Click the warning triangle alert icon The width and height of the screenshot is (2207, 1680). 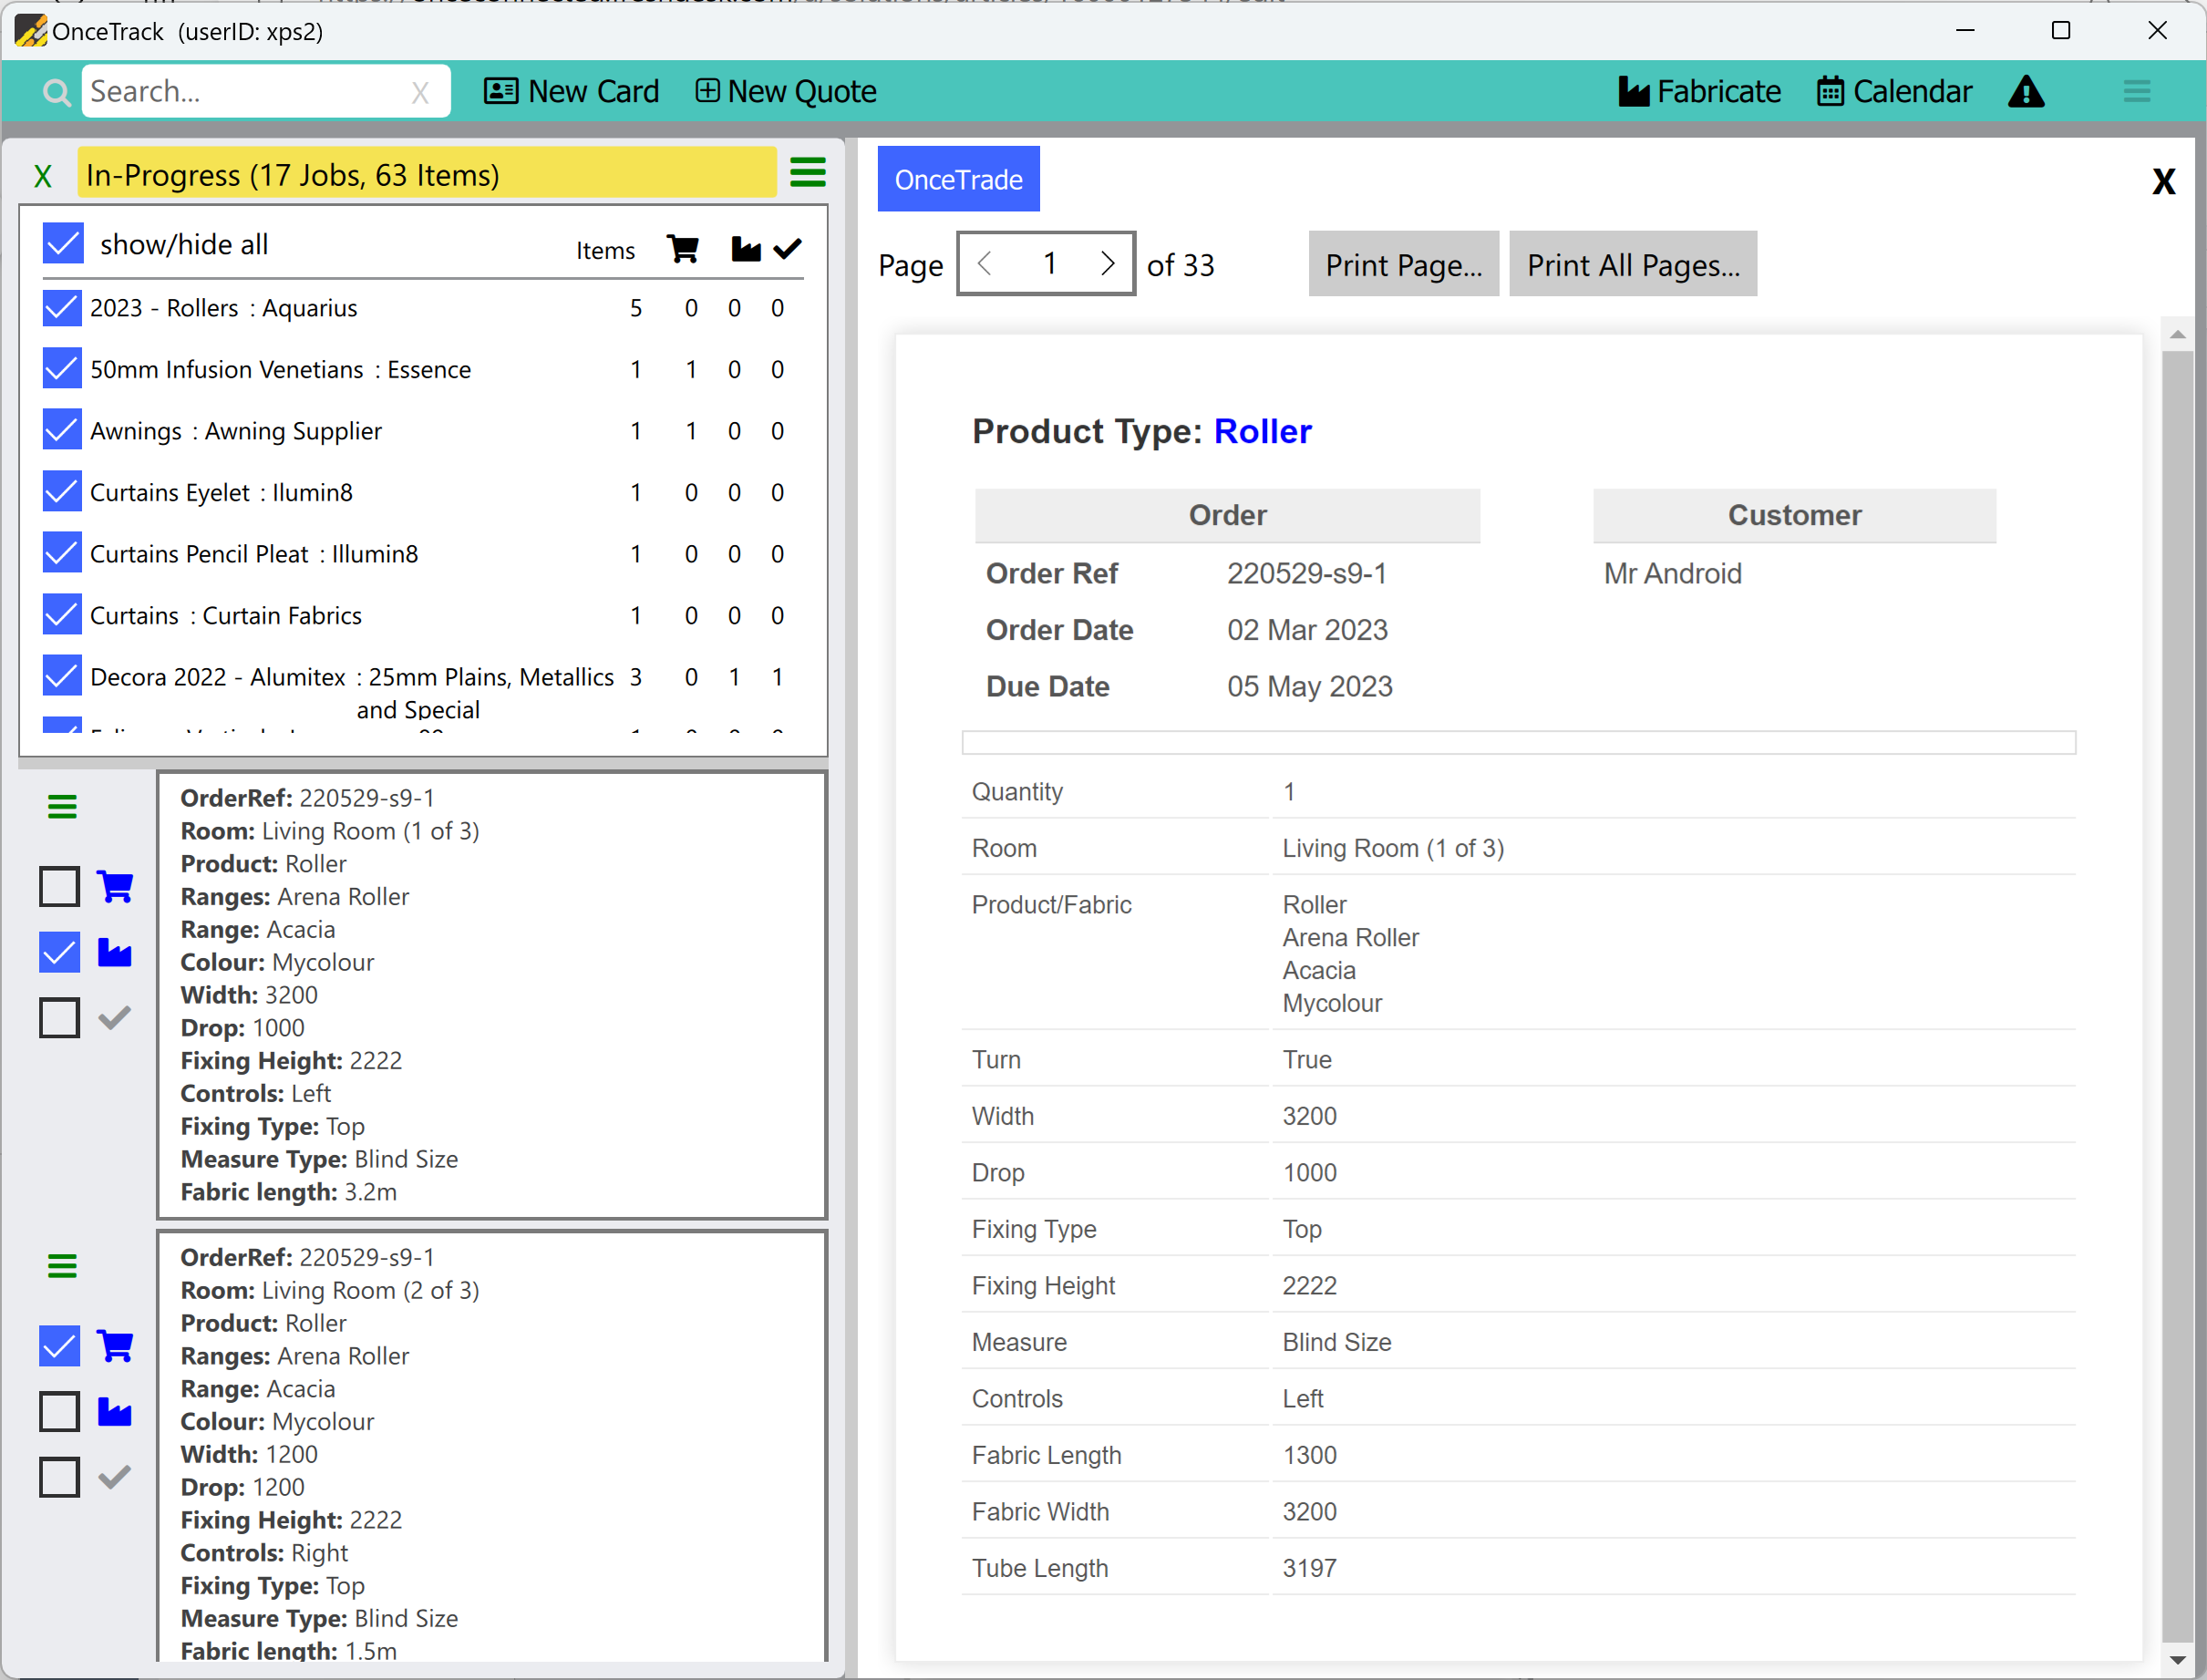point(2026,92)
